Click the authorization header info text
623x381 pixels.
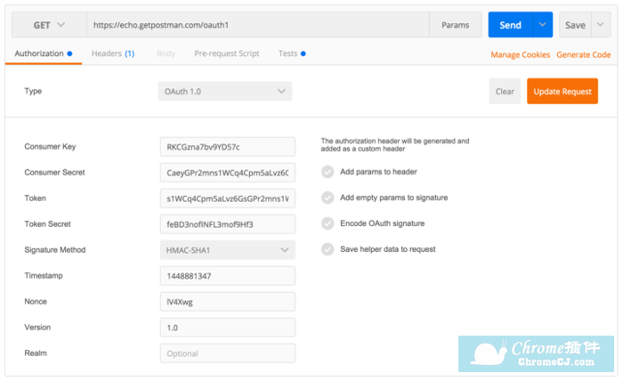coord(395,145)
